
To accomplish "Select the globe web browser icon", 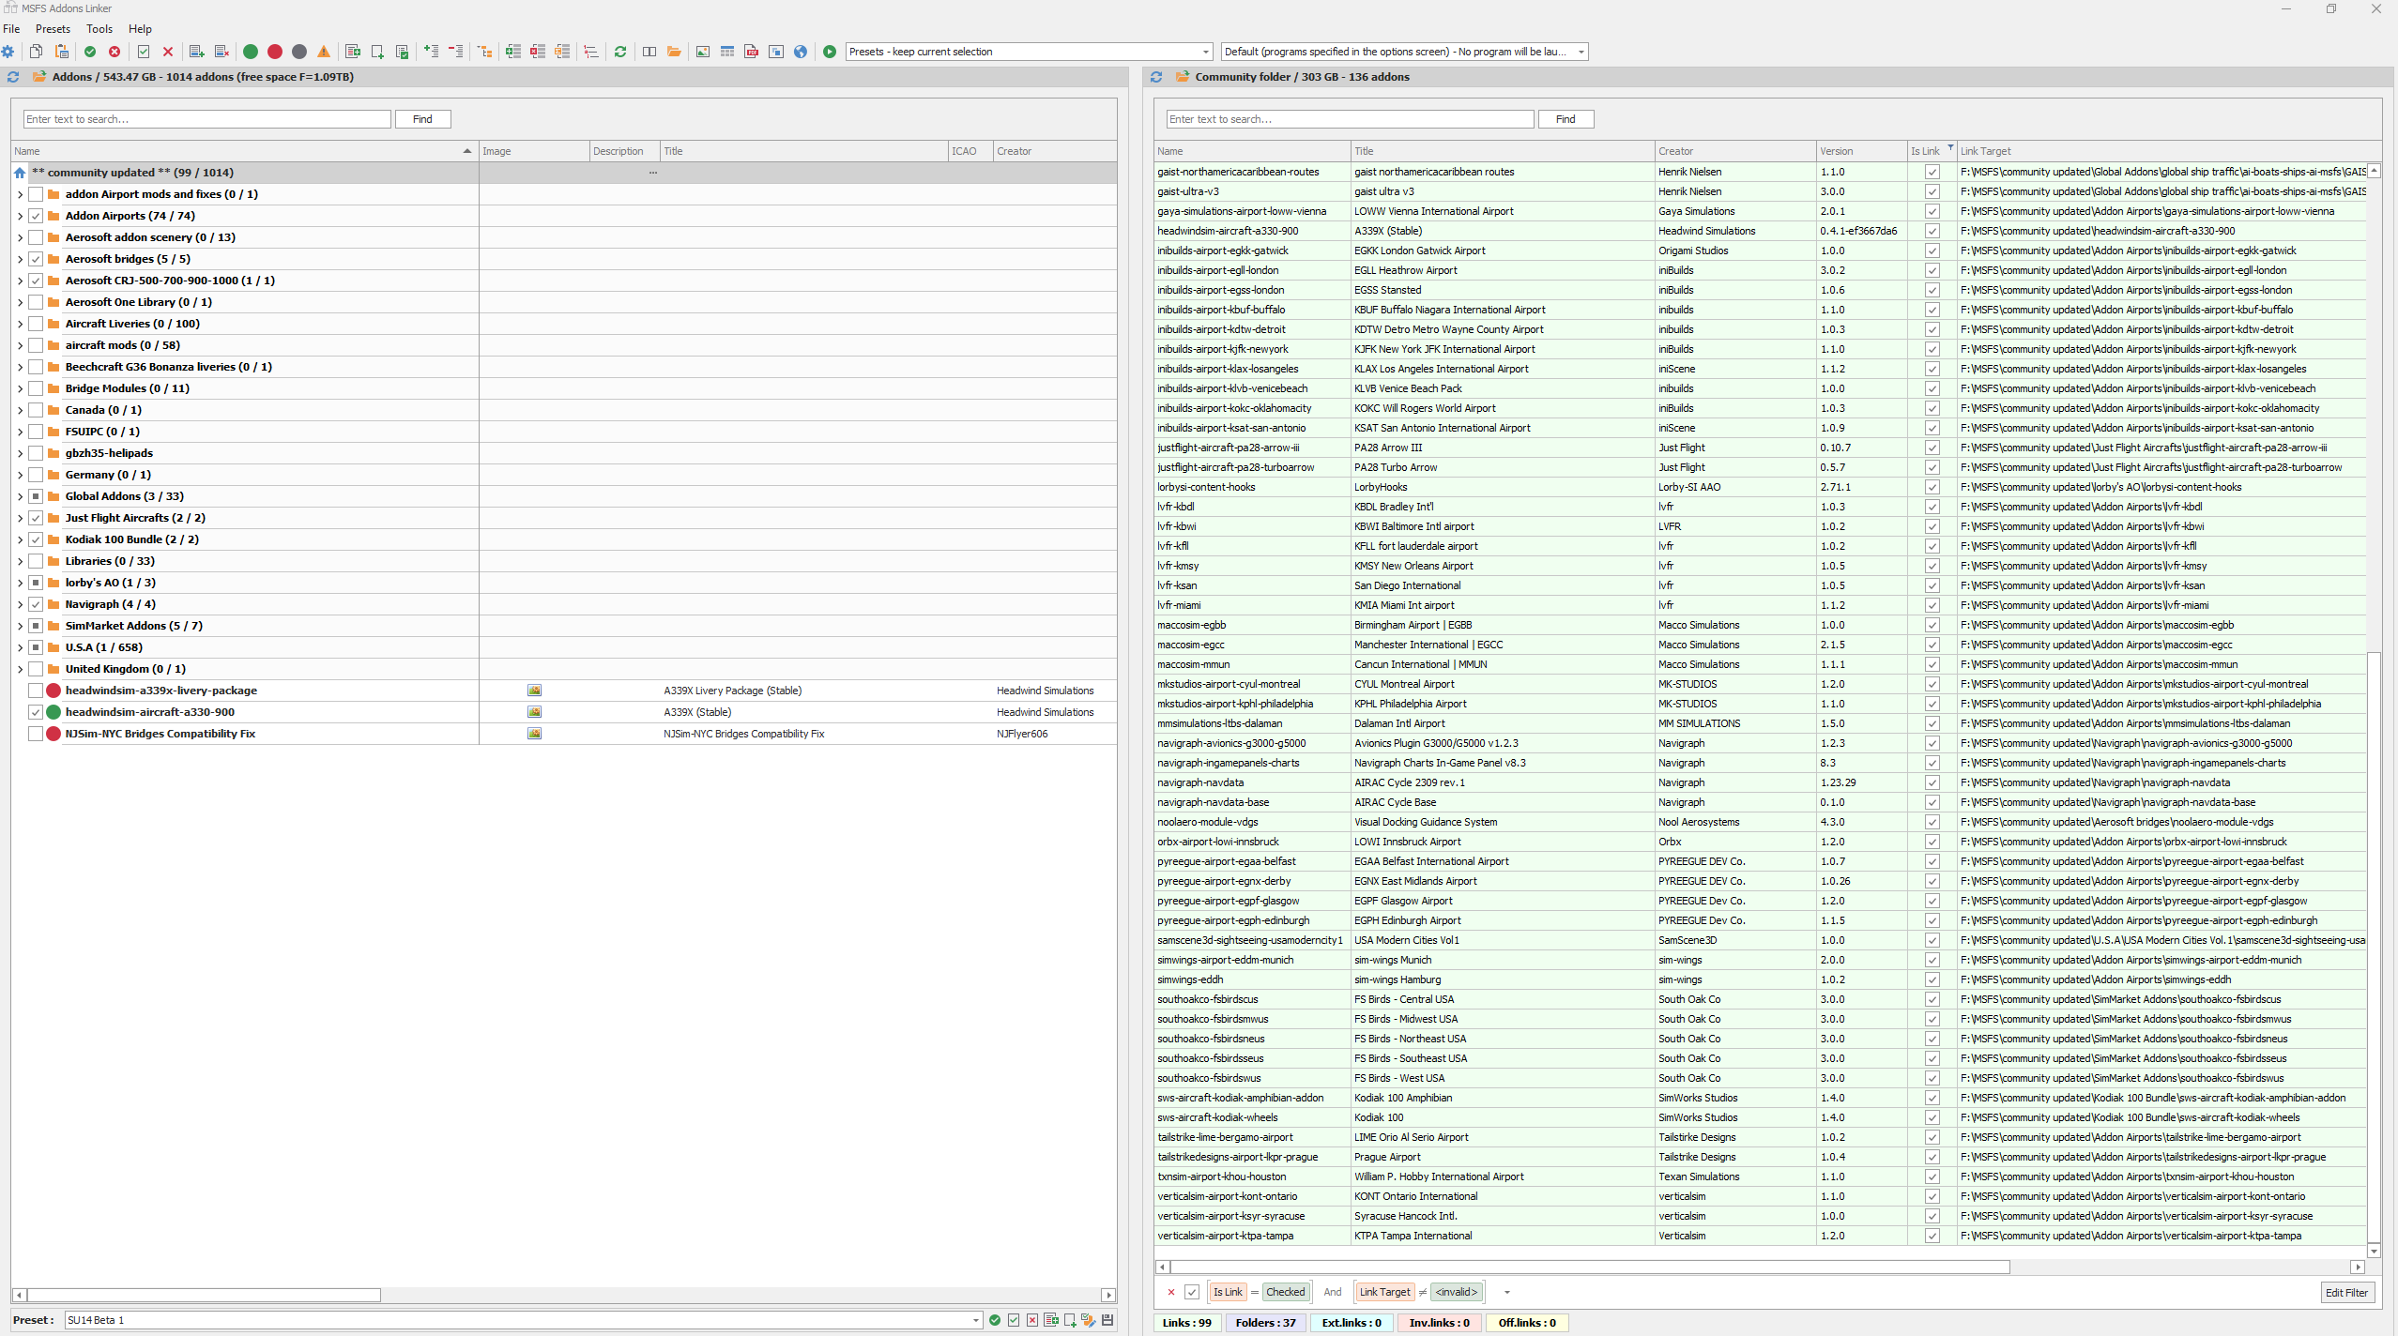I will (x=799, y=52).
